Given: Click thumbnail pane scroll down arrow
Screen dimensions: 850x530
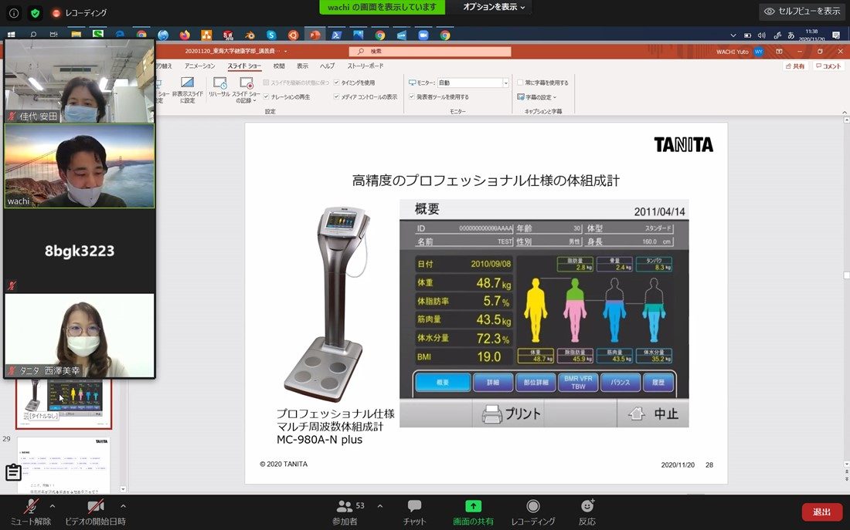Looking at the screenshot, I should click(x=123, y=489).
